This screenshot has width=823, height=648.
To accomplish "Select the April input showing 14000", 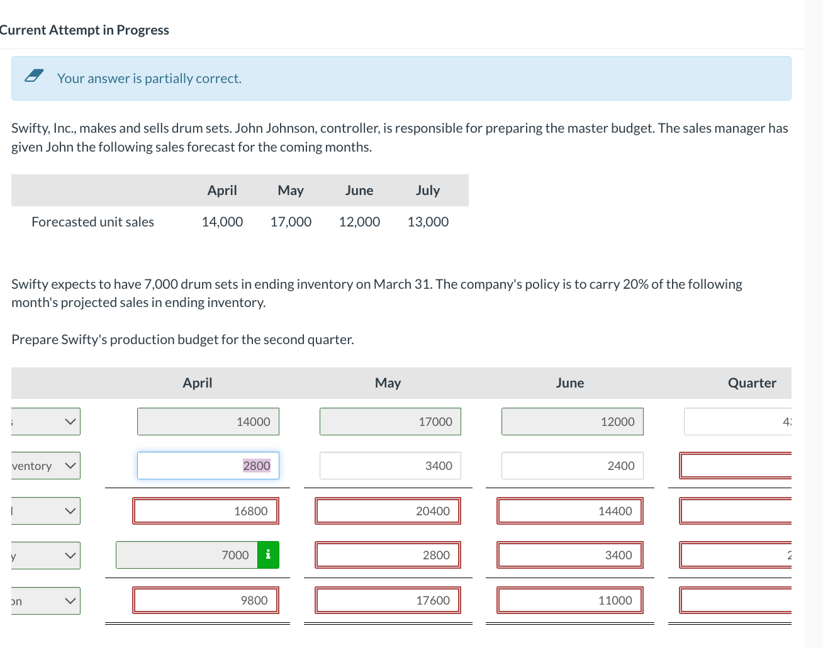I will pyautogui.click(x=208, y=422).
